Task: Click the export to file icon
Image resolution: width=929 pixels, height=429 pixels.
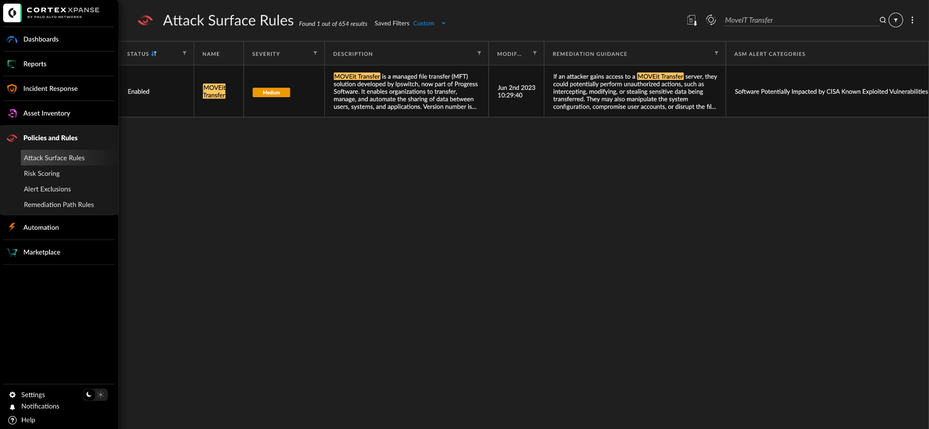Action: (692, 20)
